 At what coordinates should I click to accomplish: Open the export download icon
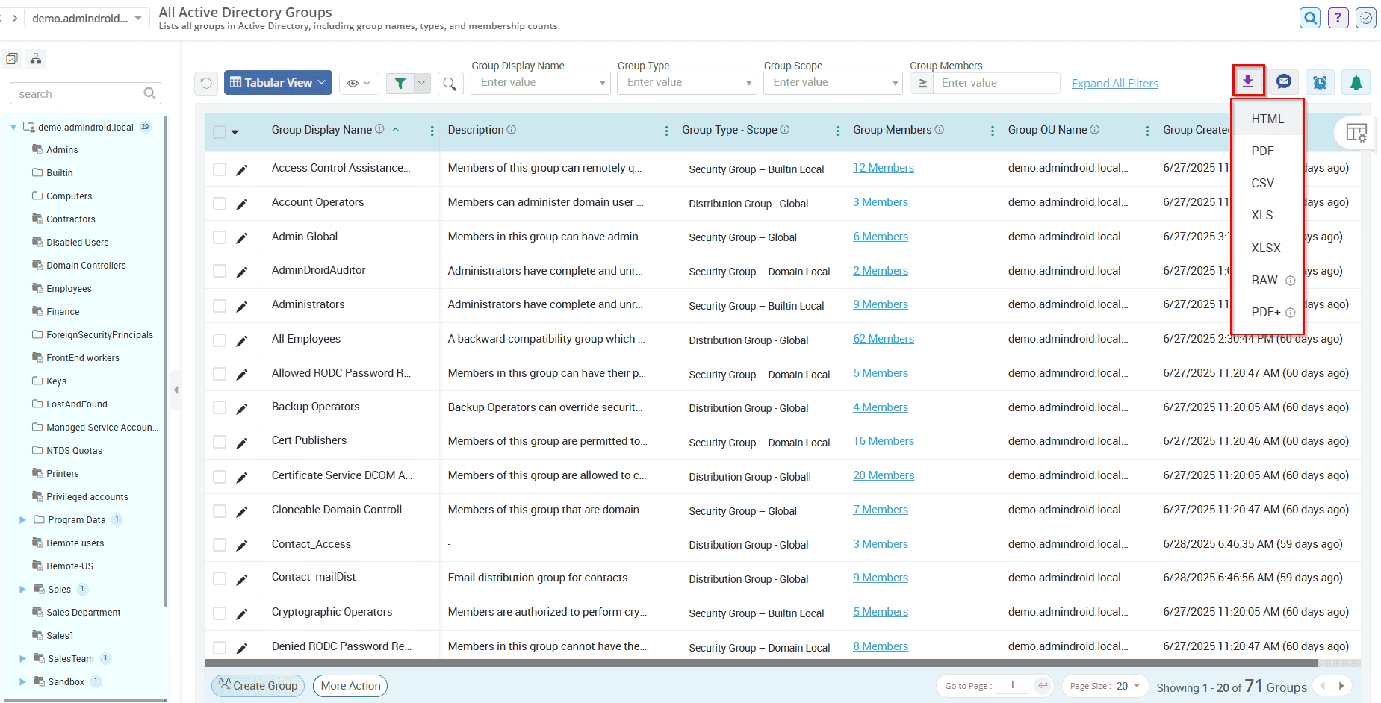click(x=1248, y=81)
